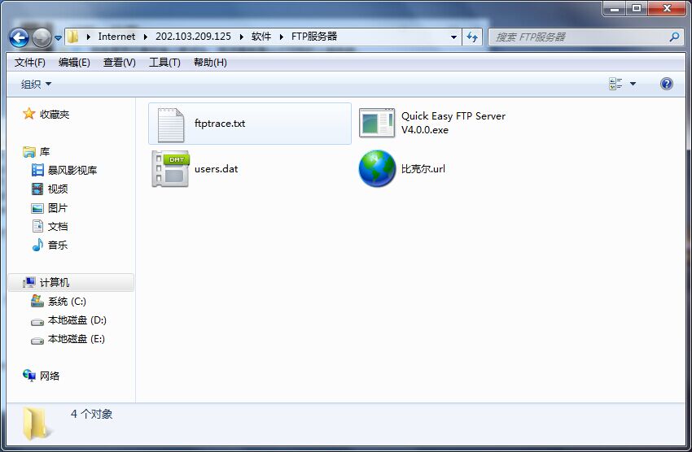The width and height of the screenshot is (692, 452).
Task: Open 网络 in the navigation pane
Action: coord(50,376)
